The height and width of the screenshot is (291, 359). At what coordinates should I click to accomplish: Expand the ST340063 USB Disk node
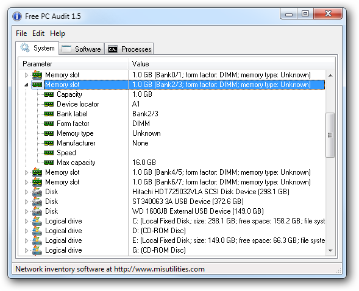pos(26,202)
